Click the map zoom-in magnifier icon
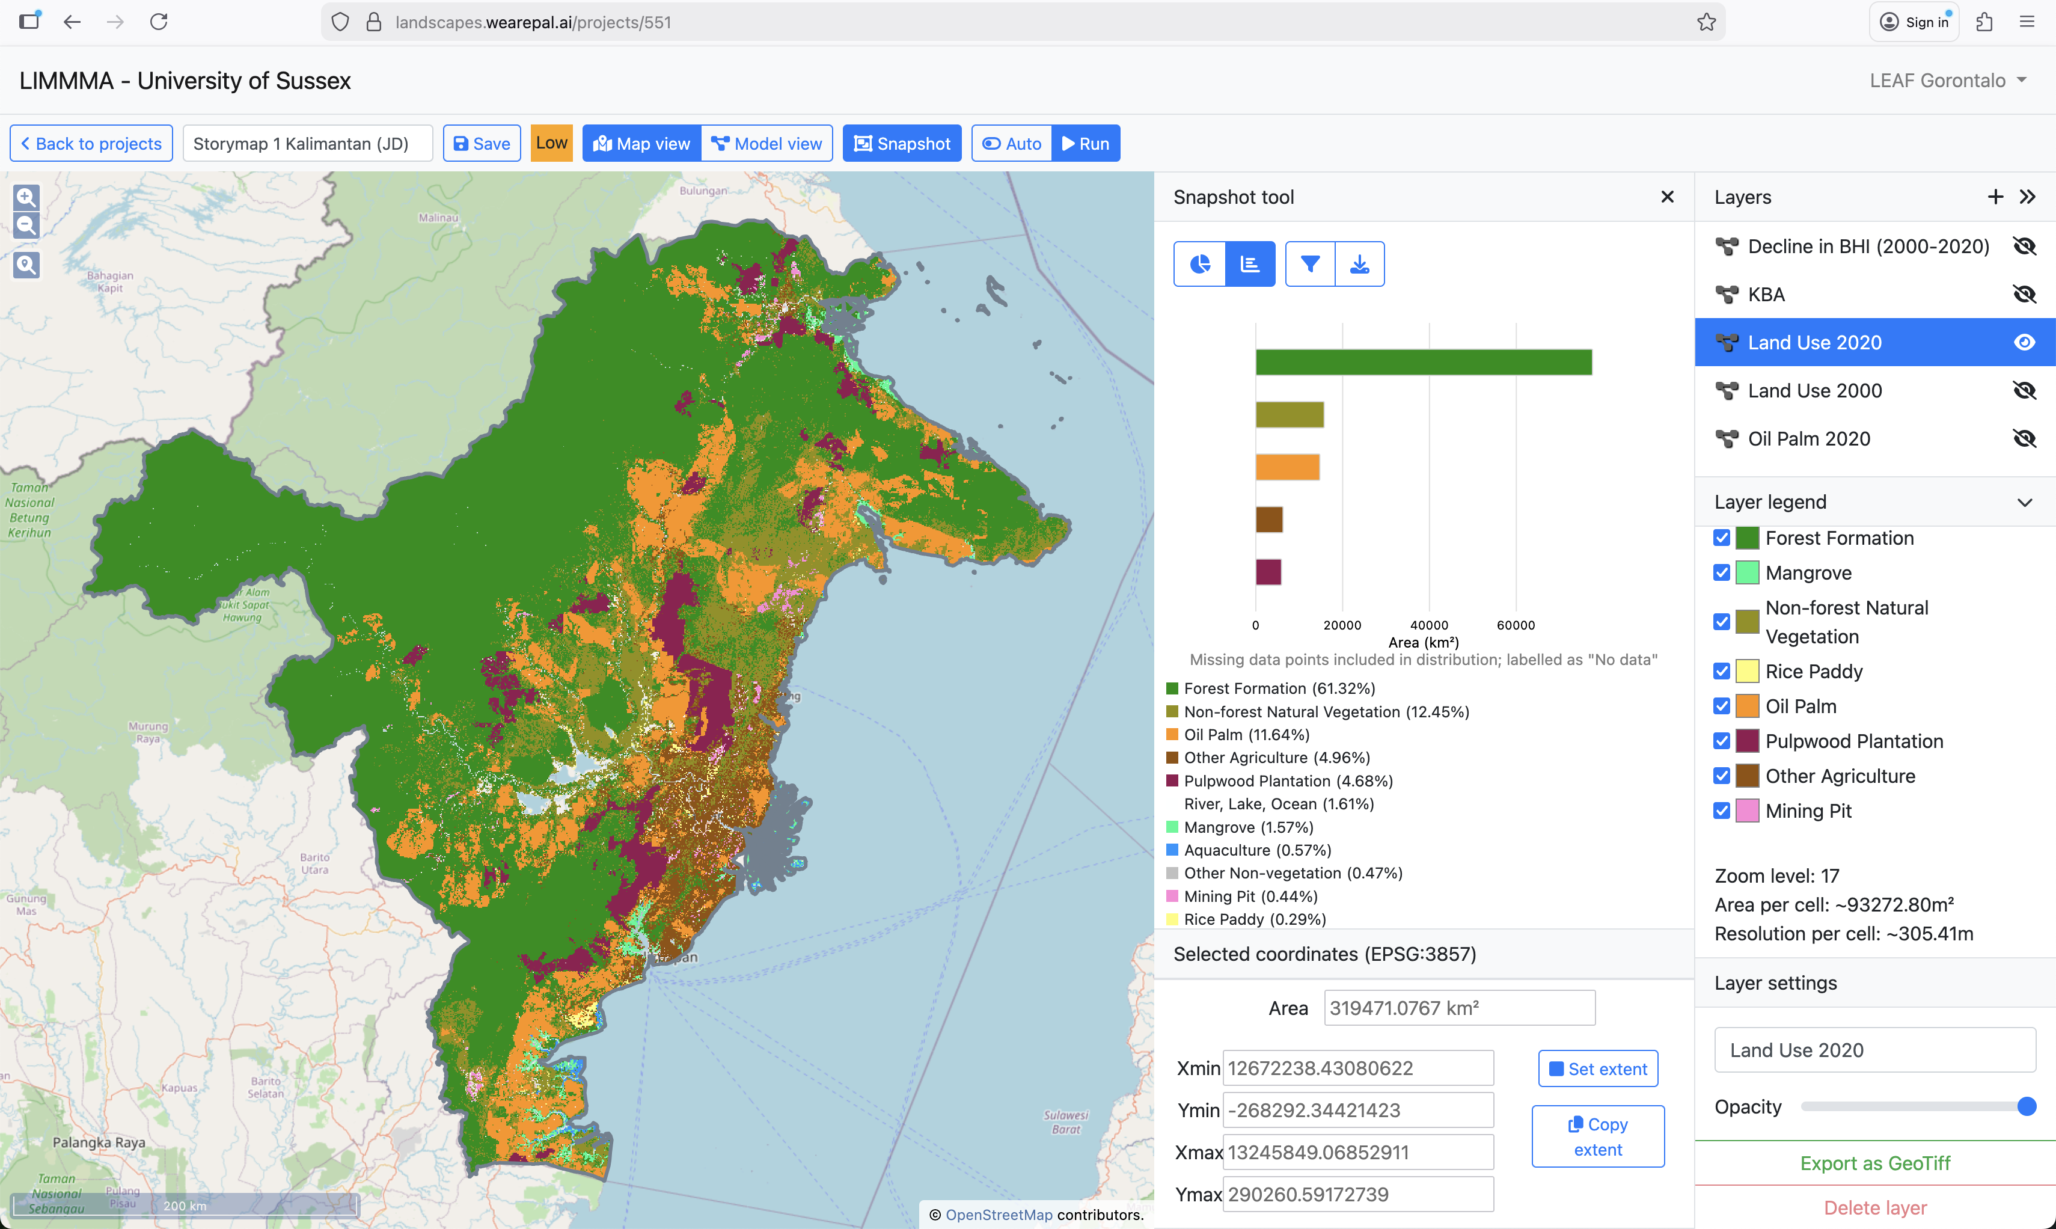2056x1229 pixels. tap(26, 197)
